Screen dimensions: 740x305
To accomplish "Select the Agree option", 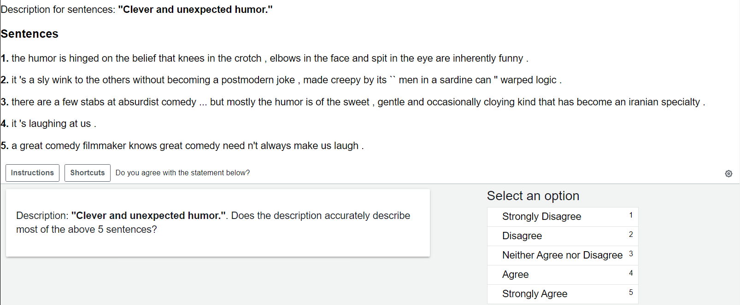I will pyautogui.click(x=563, y=275).
